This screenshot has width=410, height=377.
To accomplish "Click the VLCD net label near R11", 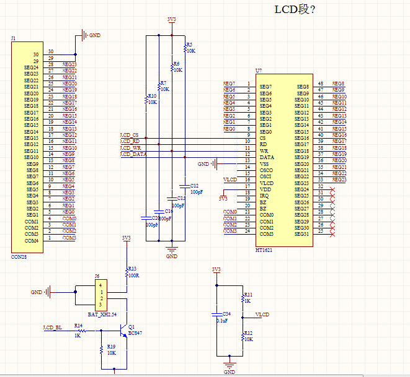I will tap(262, 314).
